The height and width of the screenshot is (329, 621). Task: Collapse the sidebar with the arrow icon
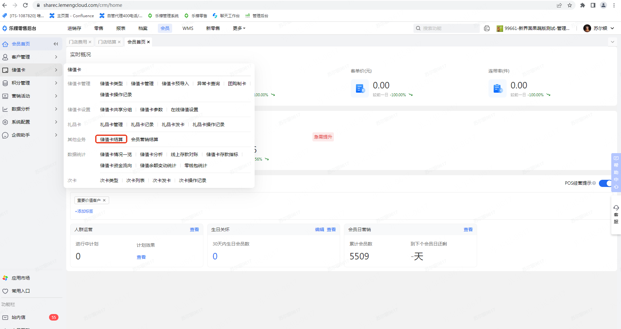pyautogui.click(x=56, y=44)
